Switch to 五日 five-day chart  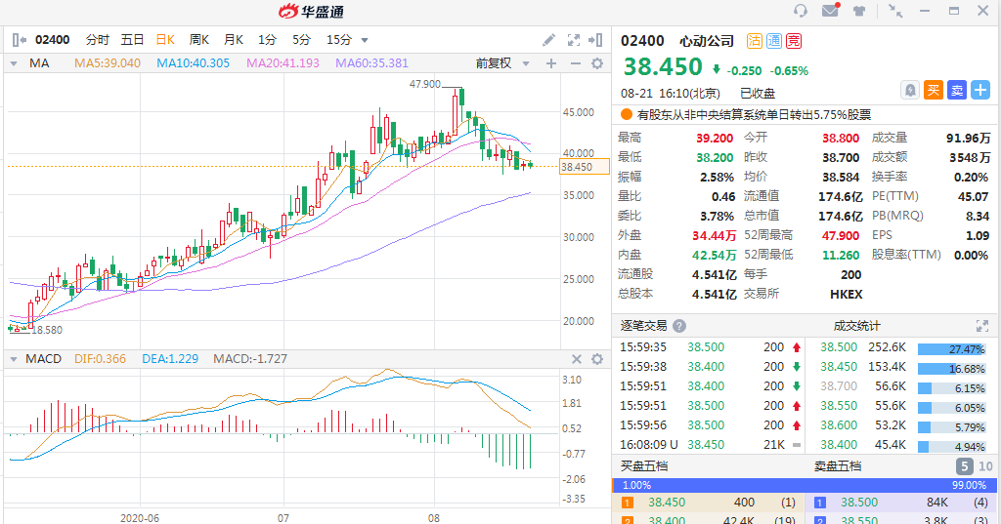click(x=132, y=40)
